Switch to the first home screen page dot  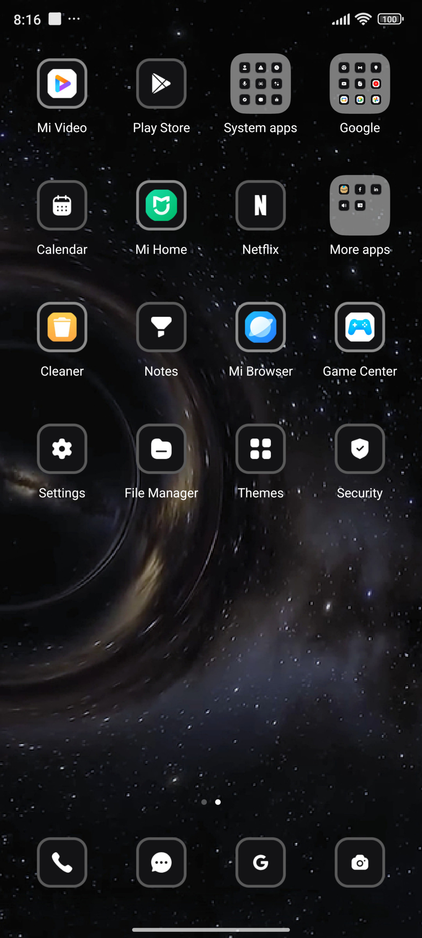(204, 802)
